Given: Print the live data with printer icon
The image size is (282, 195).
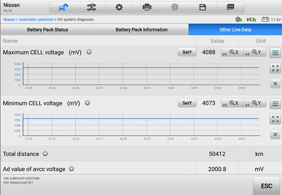Looking at the screenshot, I should tap(147, 7).
